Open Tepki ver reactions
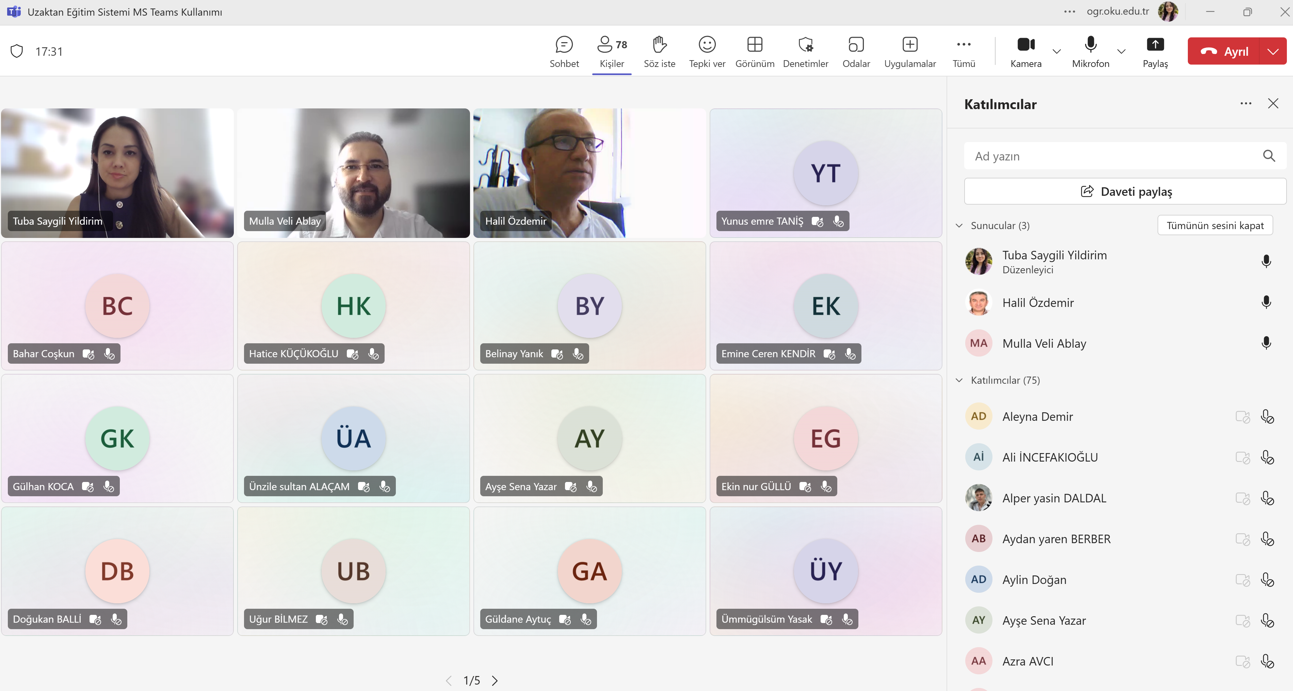The height and width of the screenshot is (691, 1293). pyautogui.click(x=707, y=51)
